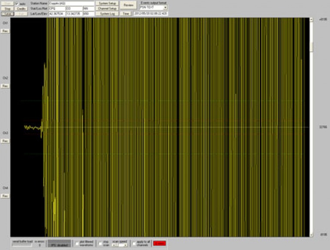Screen dimensions: 330x250
Task: Open the Events output format dropdown
Action: click(x=165, y=7)
